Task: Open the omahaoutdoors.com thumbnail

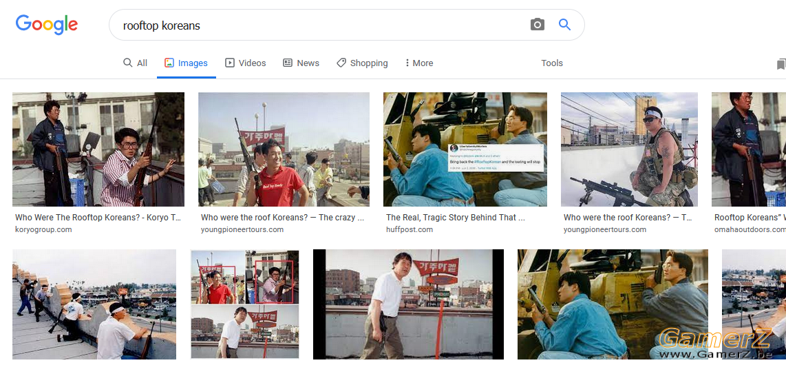Action: pos(749,149)
